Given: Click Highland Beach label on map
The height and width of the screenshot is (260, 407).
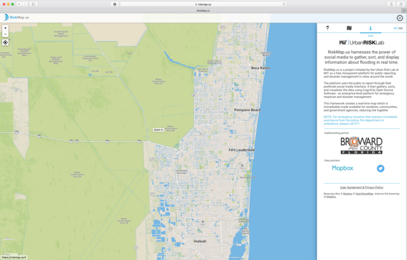Looking at the screenshot, I should [266, 54].
